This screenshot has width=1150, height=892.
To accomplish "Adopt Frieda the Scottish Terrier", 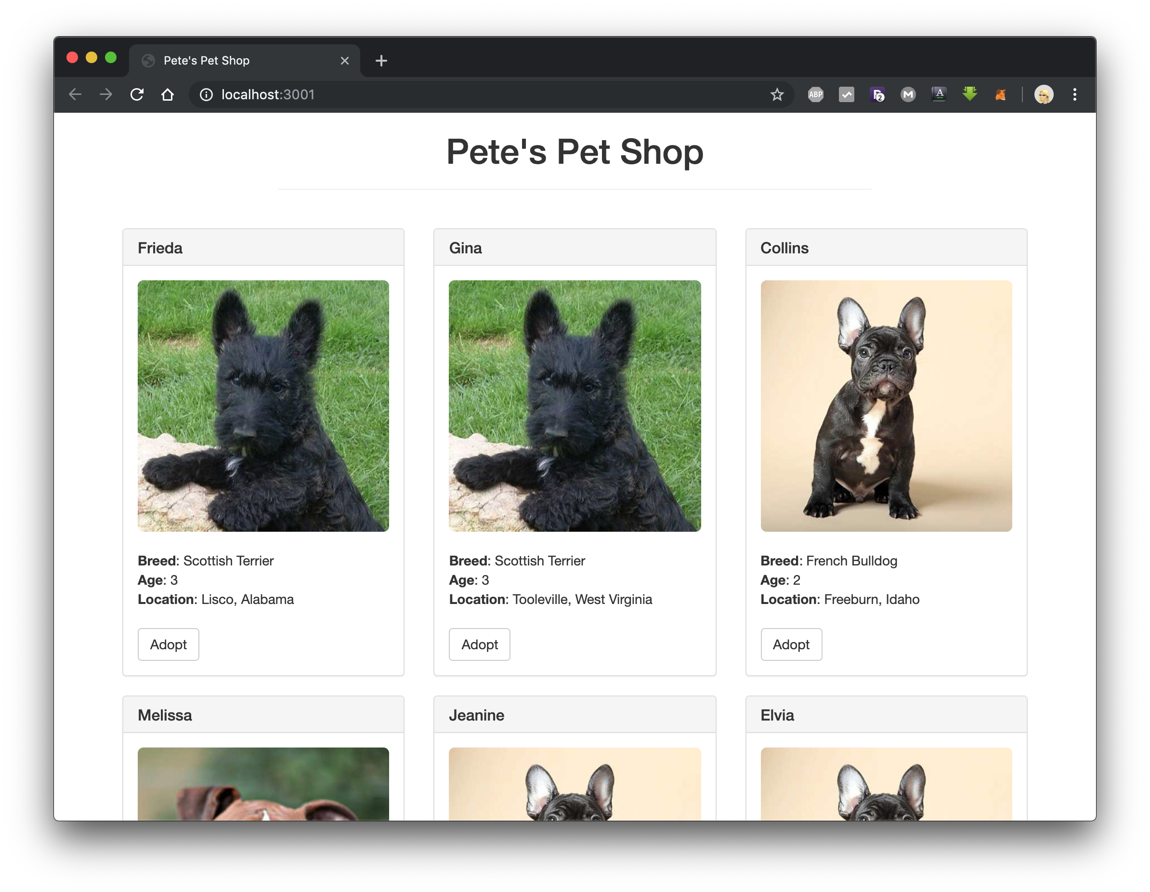I will pyautogui.click(x=169, y=644).
